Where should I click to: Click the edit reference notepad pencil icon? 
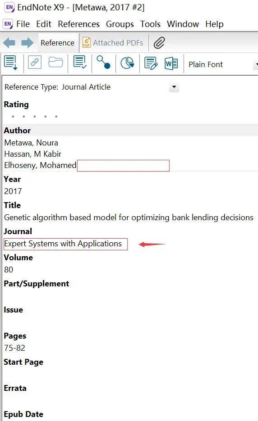coord(151,63)
